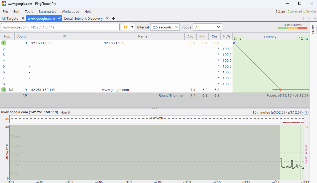
Task: Open the Summaries menu
Action: pos(47,11)
